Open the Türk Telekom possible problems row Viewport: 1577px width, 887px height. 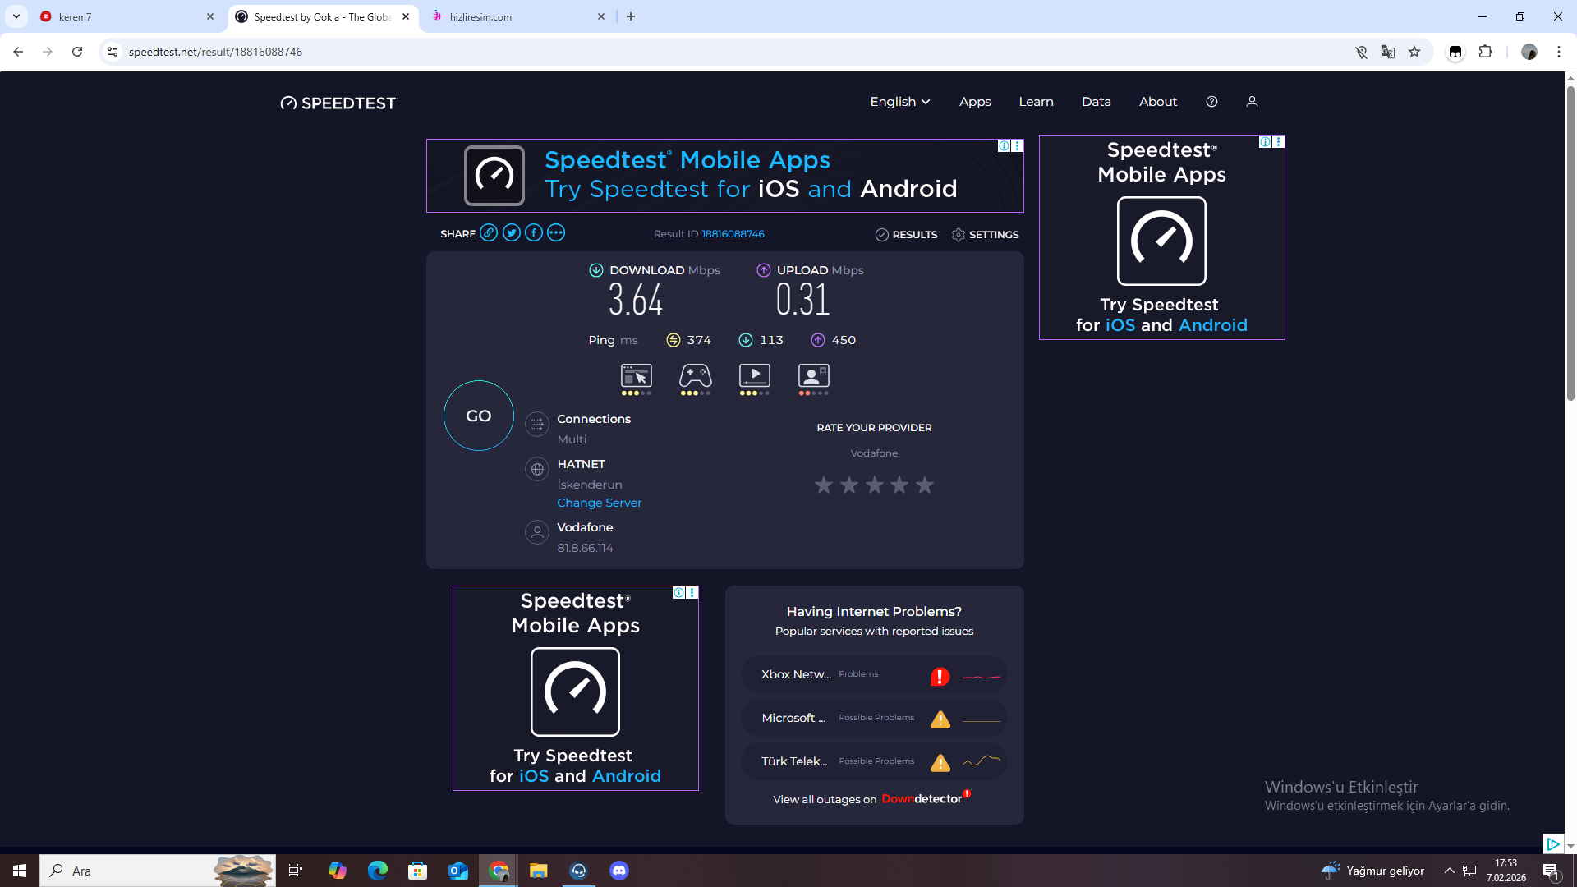pyautogui.click(x=874, y=761)
